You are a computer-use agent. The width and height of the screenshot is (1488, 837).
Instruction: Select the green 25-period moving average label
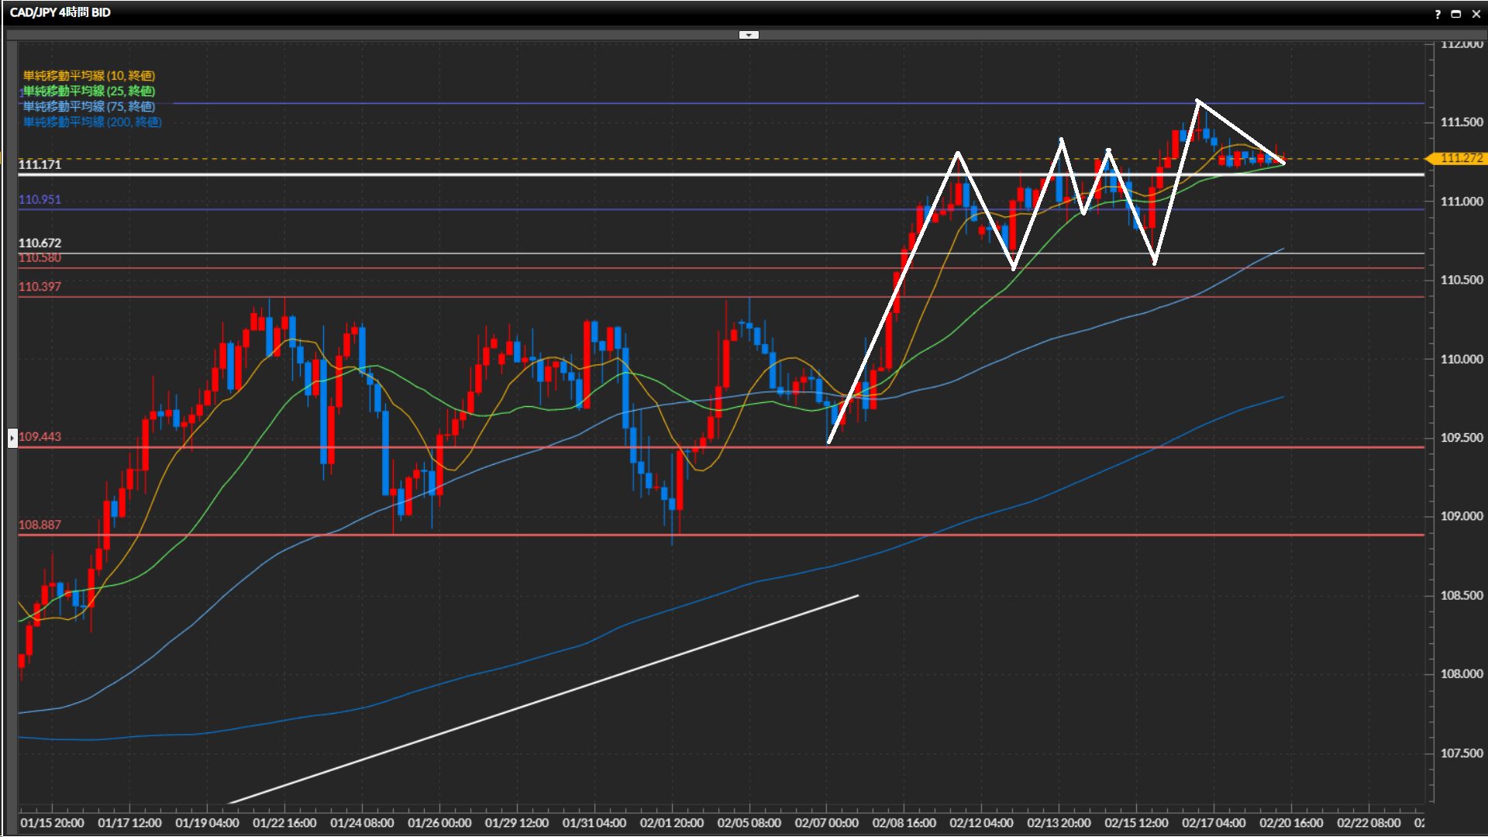coord(89,91)
